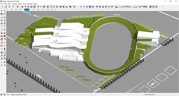Select the Line tool in top toolbar
The image size is (179, 96).
point(9,7)
